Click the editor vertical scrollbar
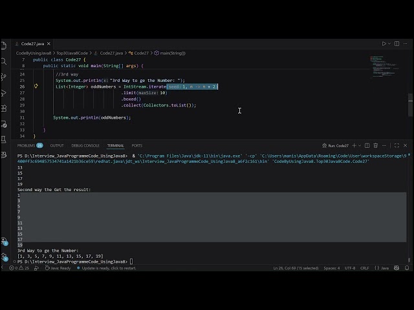The width and height of the screenshot is (414, 310). (x=410, y=105)
